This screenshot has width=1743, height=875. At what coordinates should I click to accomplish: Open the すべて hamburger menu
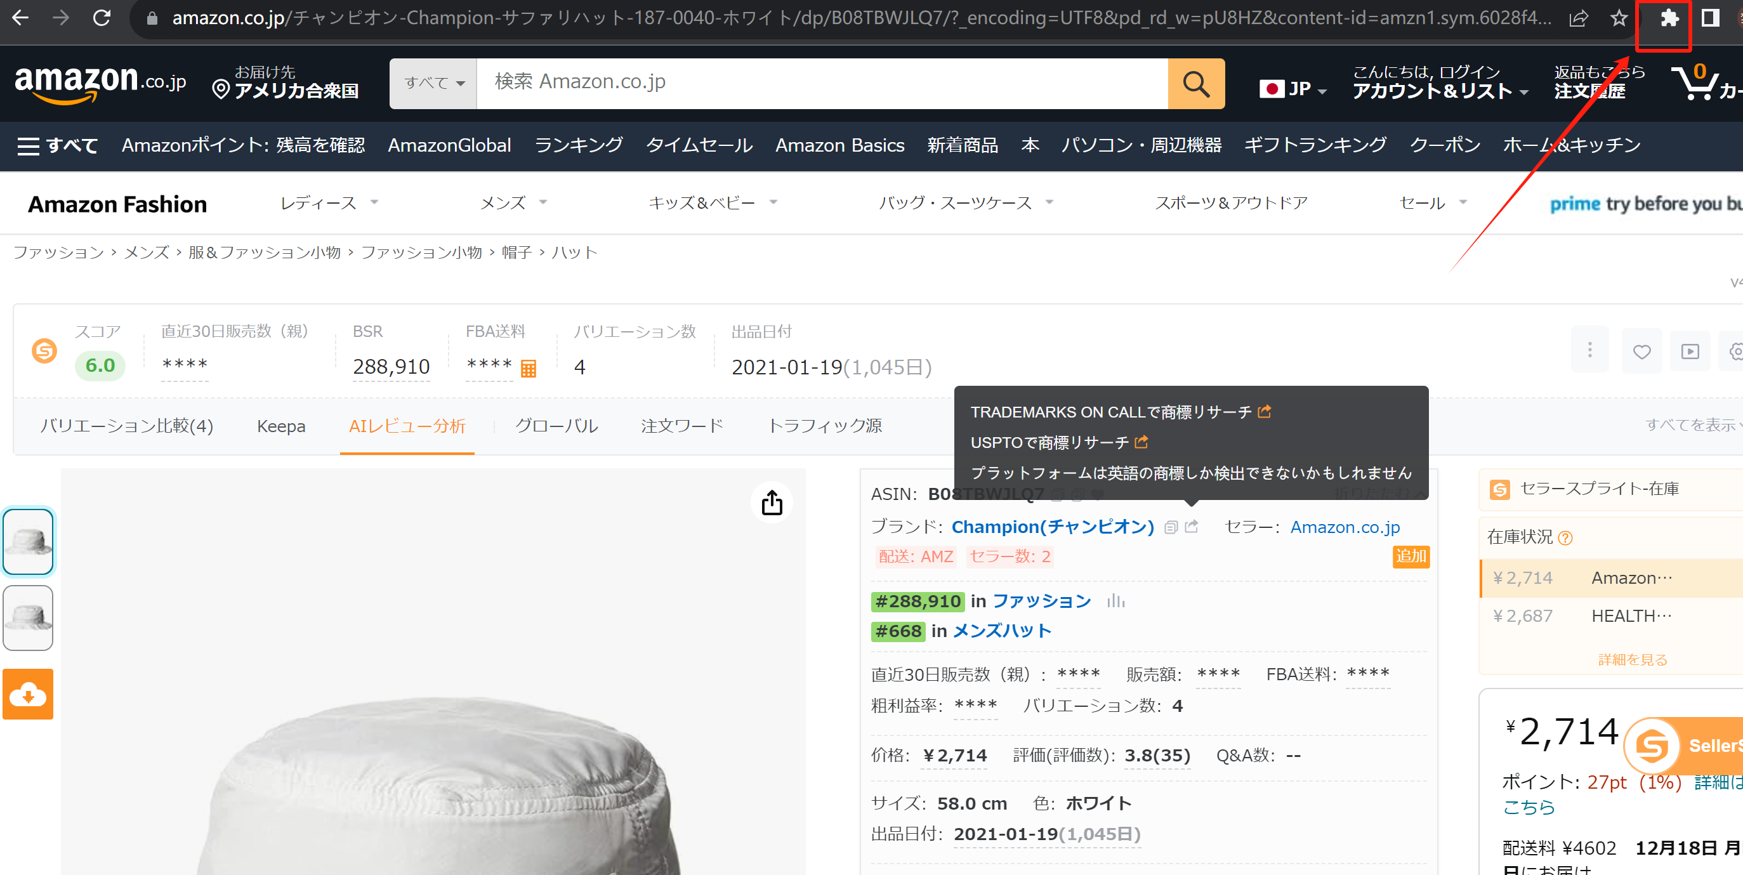[57, 145]
